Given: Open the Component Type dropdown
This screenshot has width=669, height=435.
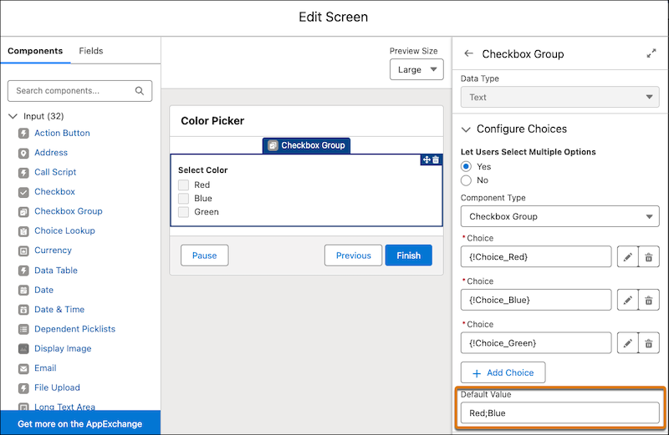Looking at the screenshot, I should 559,216.
